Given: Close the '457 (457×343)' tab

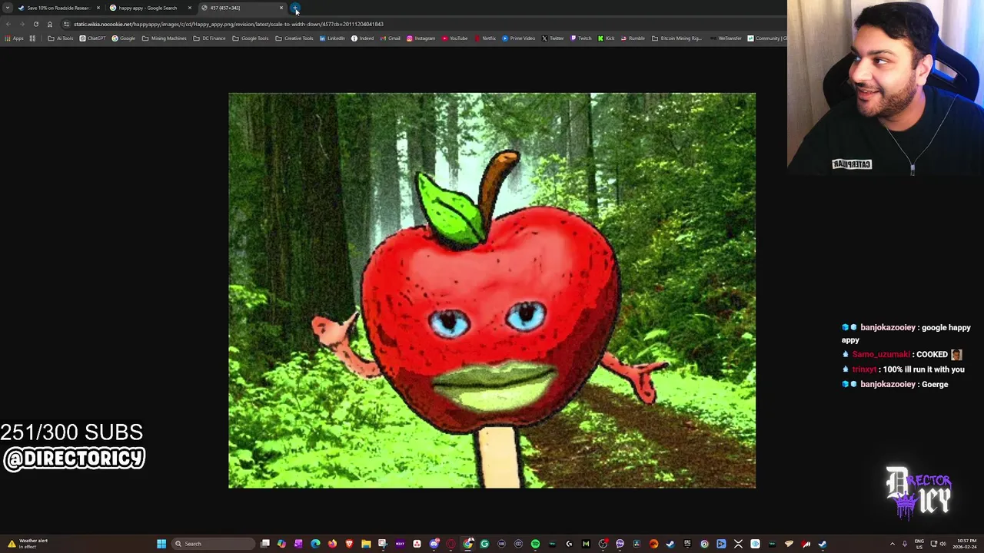Looking at the screenshot, I should [x=281, y=8].
